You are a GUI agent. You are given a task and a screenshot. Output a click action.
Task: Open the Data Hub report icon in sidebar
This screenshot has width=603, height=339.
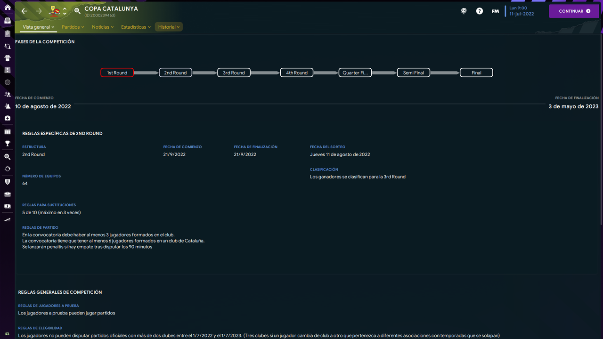pos(7,70)
